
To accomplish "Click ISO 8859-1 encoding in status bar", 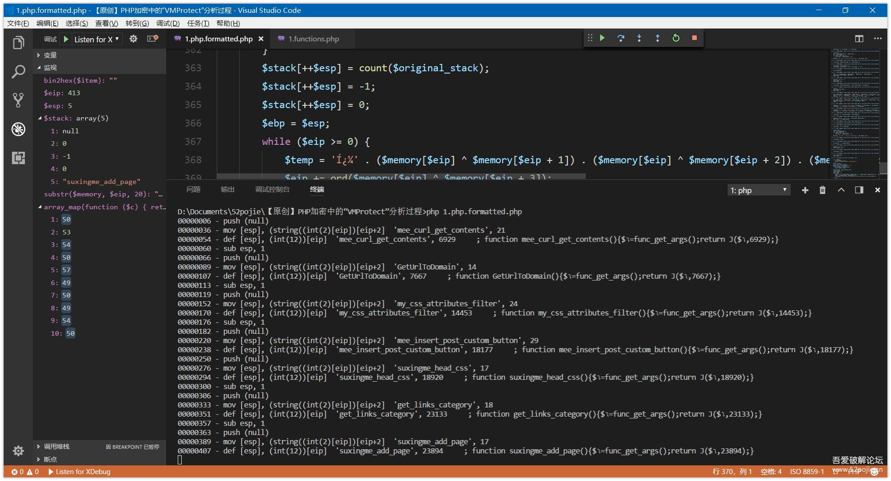I will point(807,472).
